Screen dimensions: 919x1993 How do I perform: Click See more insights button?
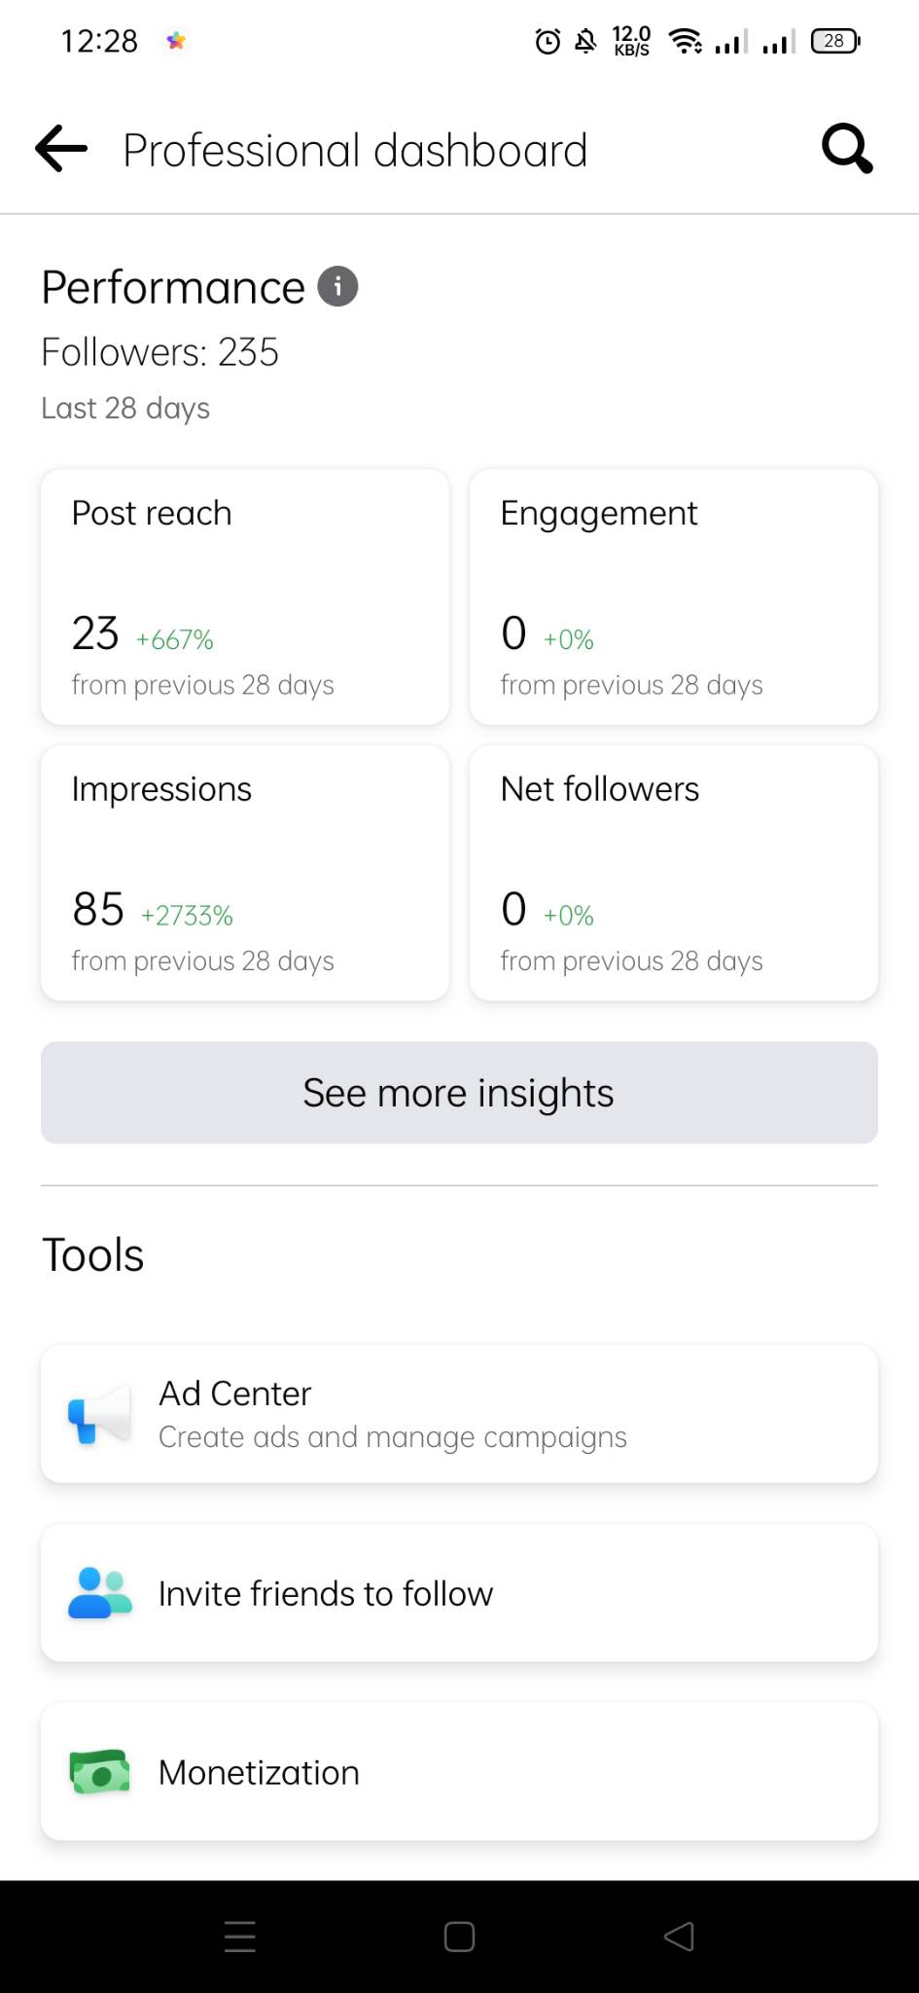point(459,1093)
